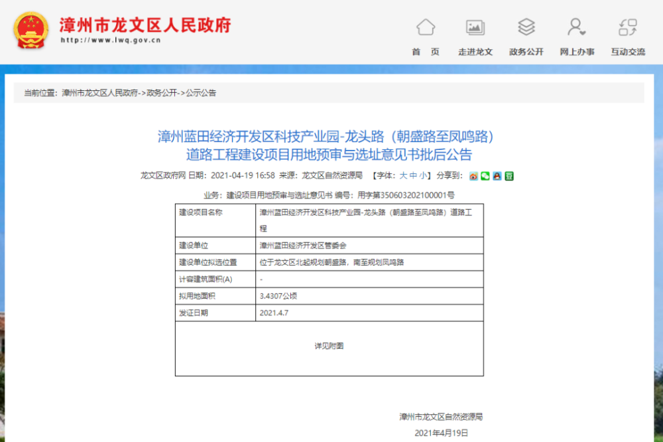663x442 pixels.
Task: Click the date 2021-04-19 16:58
Action: pyautogui.click(x=243, y=175)
